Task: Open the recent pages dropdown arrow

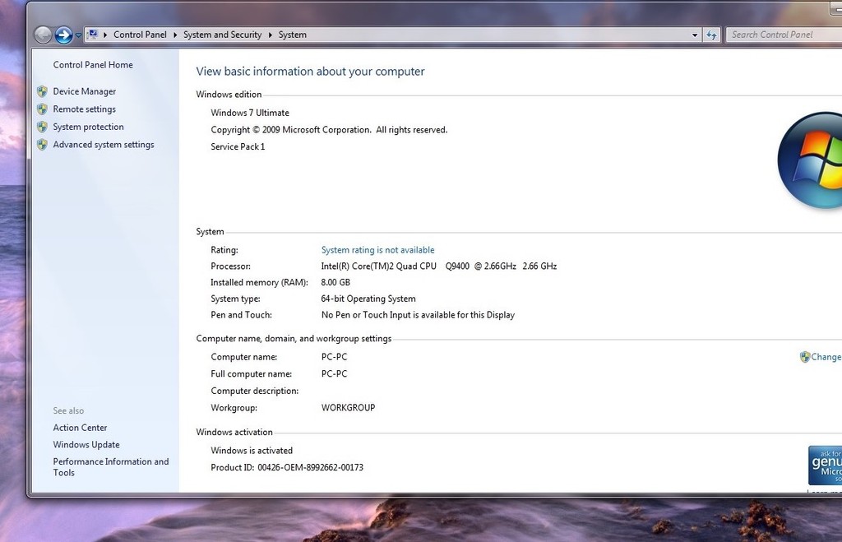Action: (x=78, y=35)
